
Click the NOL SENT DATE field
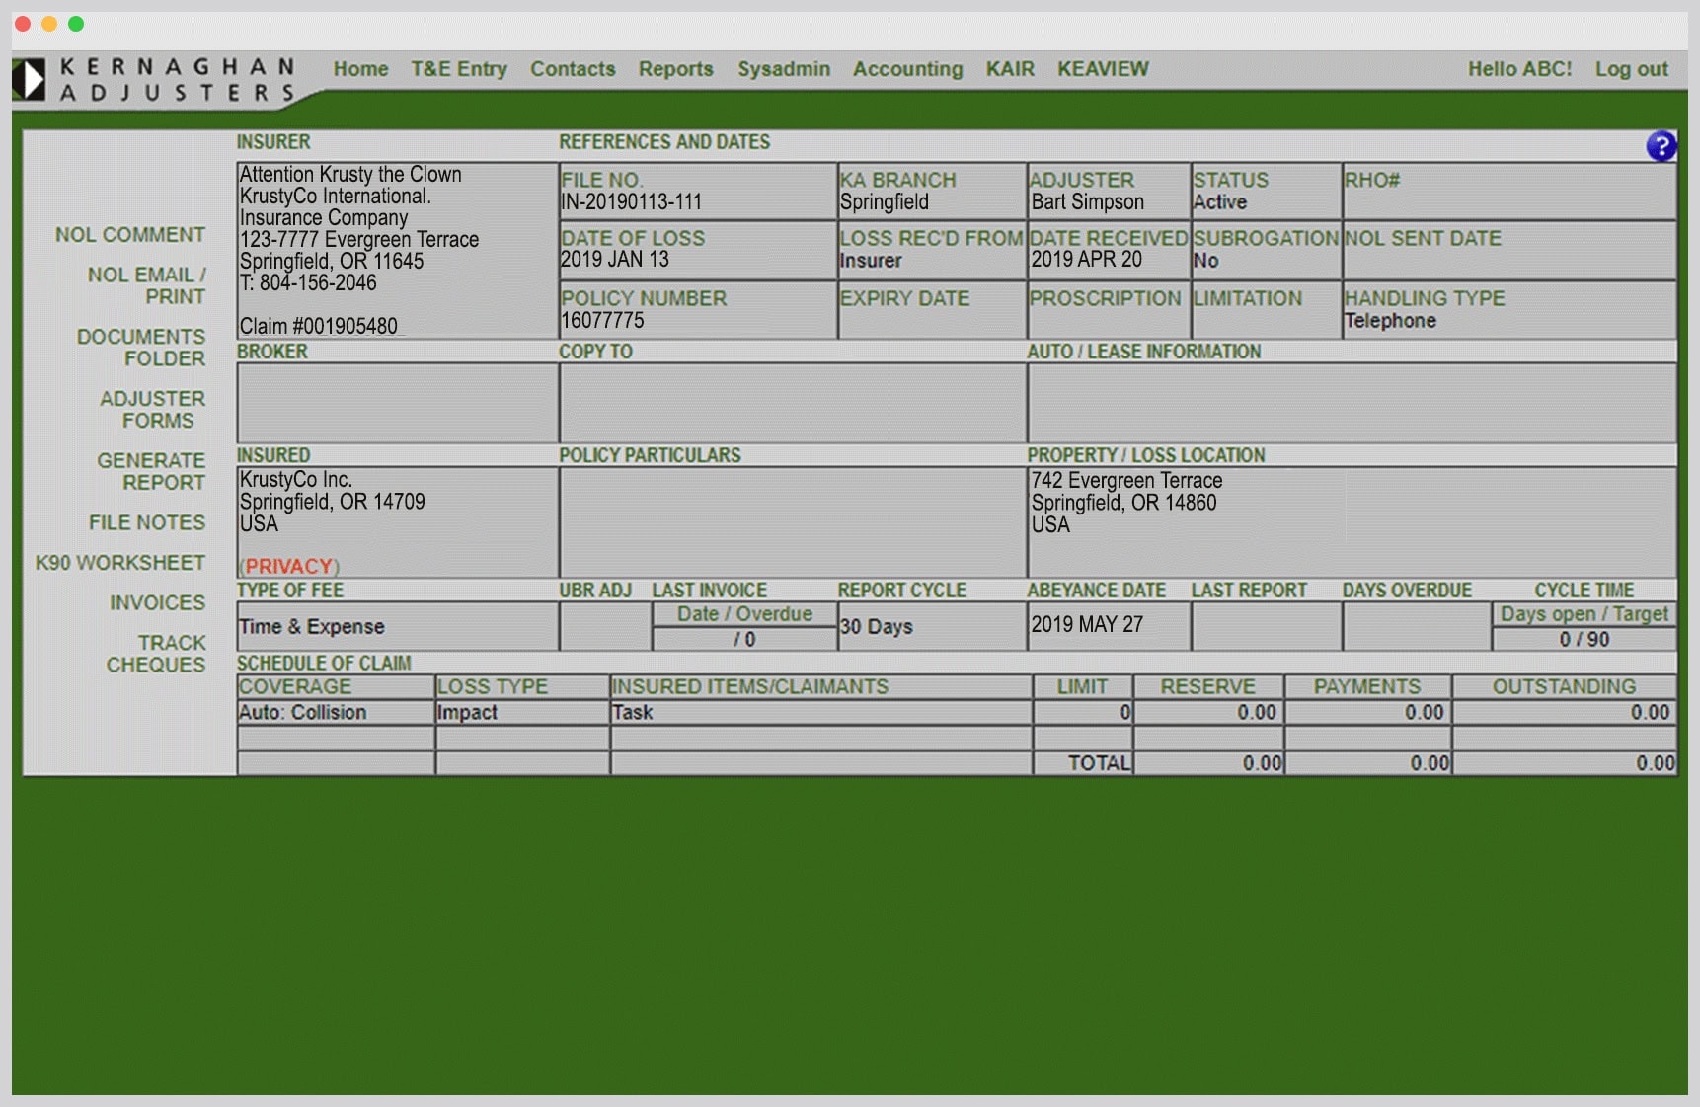(x=1509, y=251)
